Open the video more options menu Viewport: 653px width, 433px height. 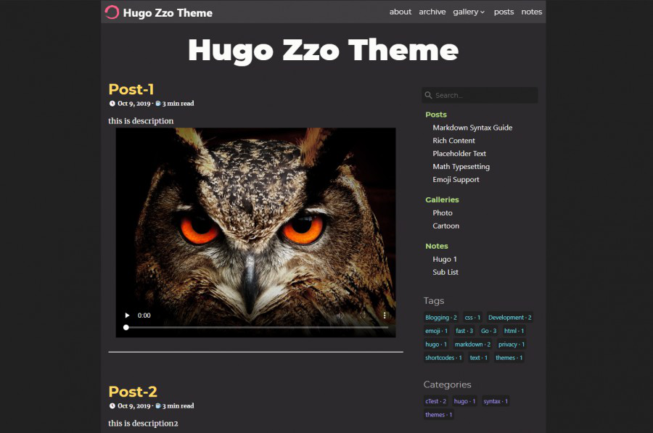tap(385, 316)
